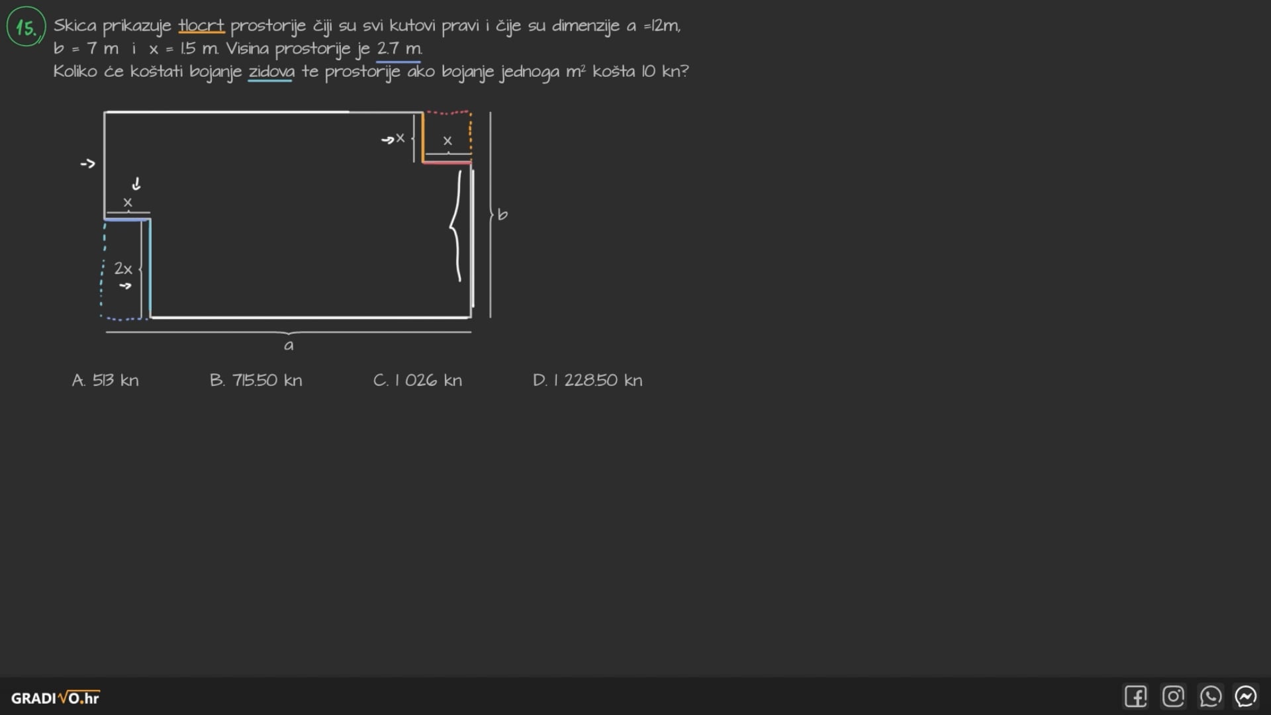Viewport: 1271px width, 715px height.
Task: Click the GRADIVO.hr logo
Action: click(55, 698)
